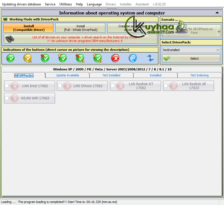Image resolution: width=224 pixels, height=205 pixels.
Task: Open the list of all devices link
Action: (x=80, y=39)
